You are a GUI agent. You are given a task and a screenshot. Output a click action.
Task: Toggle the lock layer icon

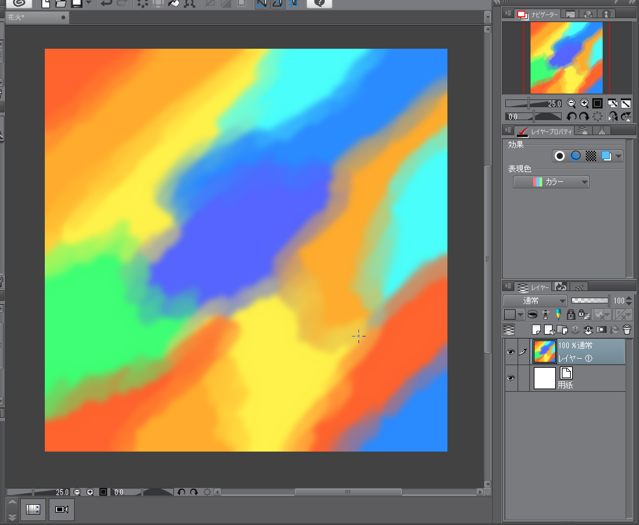point(570,314)
